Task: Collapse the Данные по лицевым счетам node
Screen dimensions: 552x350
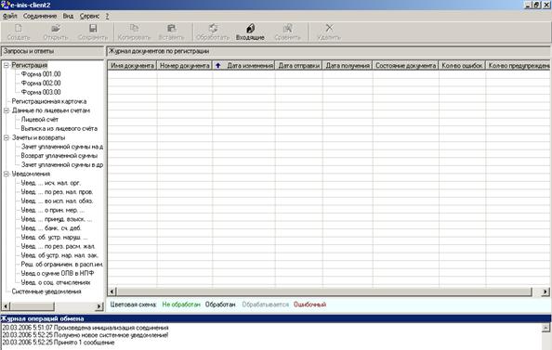Action: 6,110
